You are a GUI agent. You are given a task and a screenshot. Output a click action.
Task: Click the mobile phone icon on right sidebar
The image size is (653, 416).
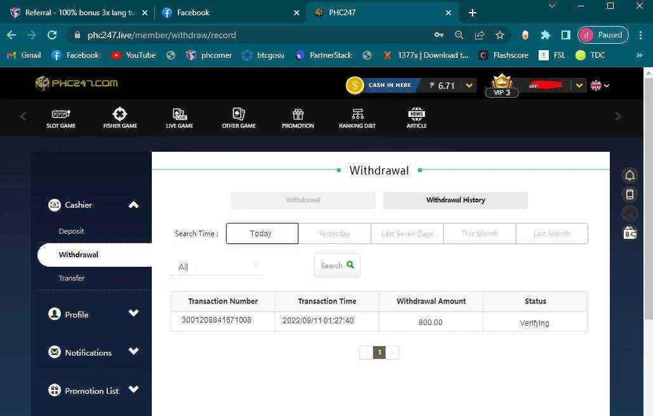pos(629,194)
